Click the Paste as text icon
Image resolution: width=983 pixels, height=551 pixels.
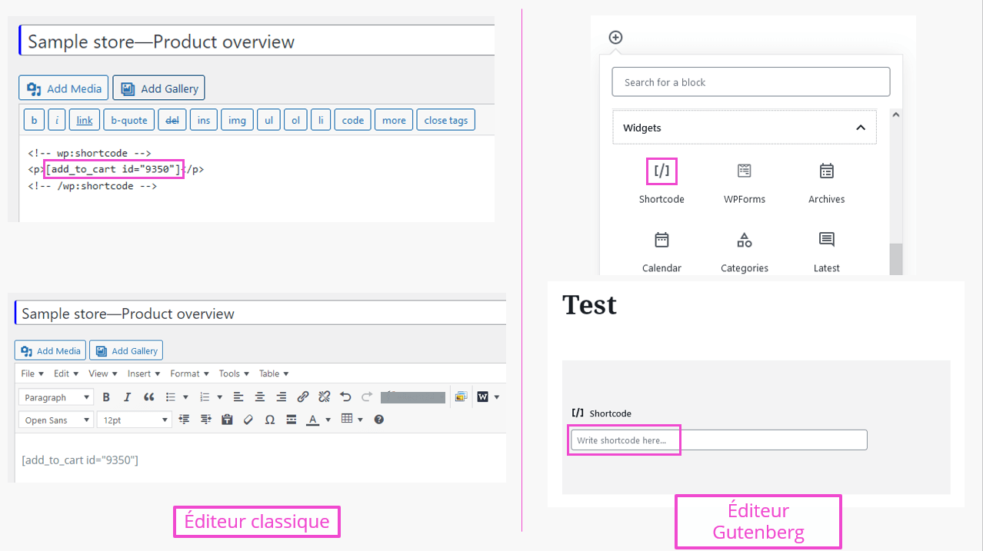(227, 420)
